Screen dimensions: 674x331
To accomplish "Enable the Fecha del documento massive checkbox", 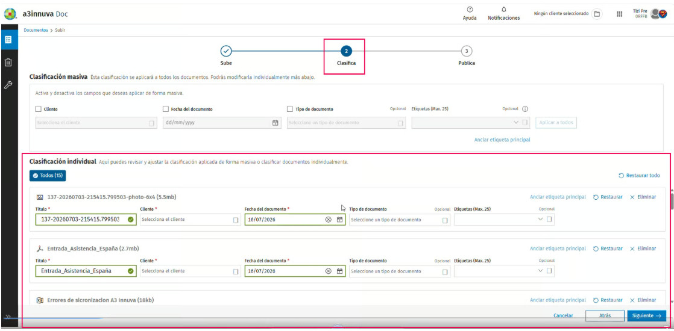I will 166,109.
